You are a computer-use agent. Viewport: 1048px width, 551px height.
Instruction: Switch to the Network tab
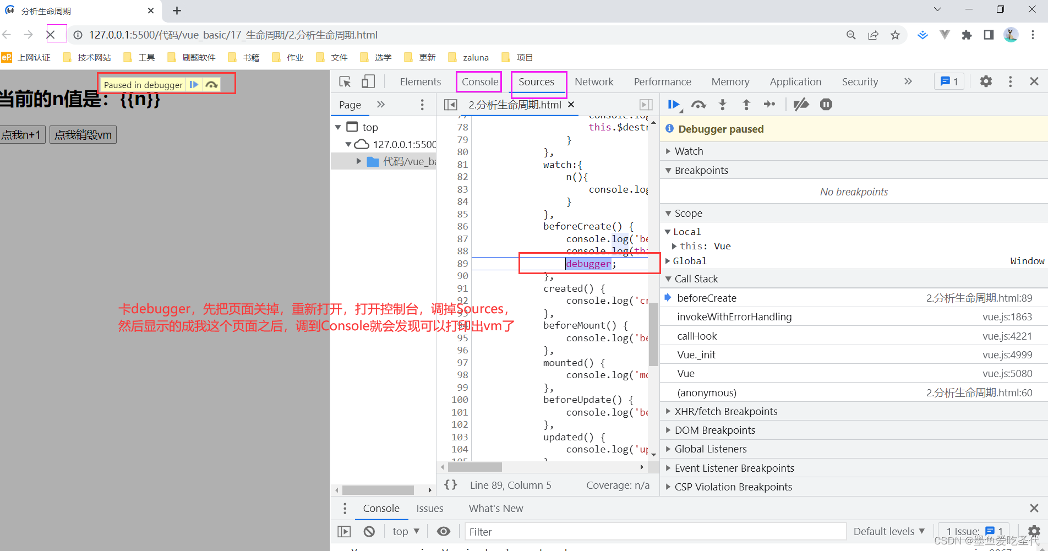pos(594,81)
